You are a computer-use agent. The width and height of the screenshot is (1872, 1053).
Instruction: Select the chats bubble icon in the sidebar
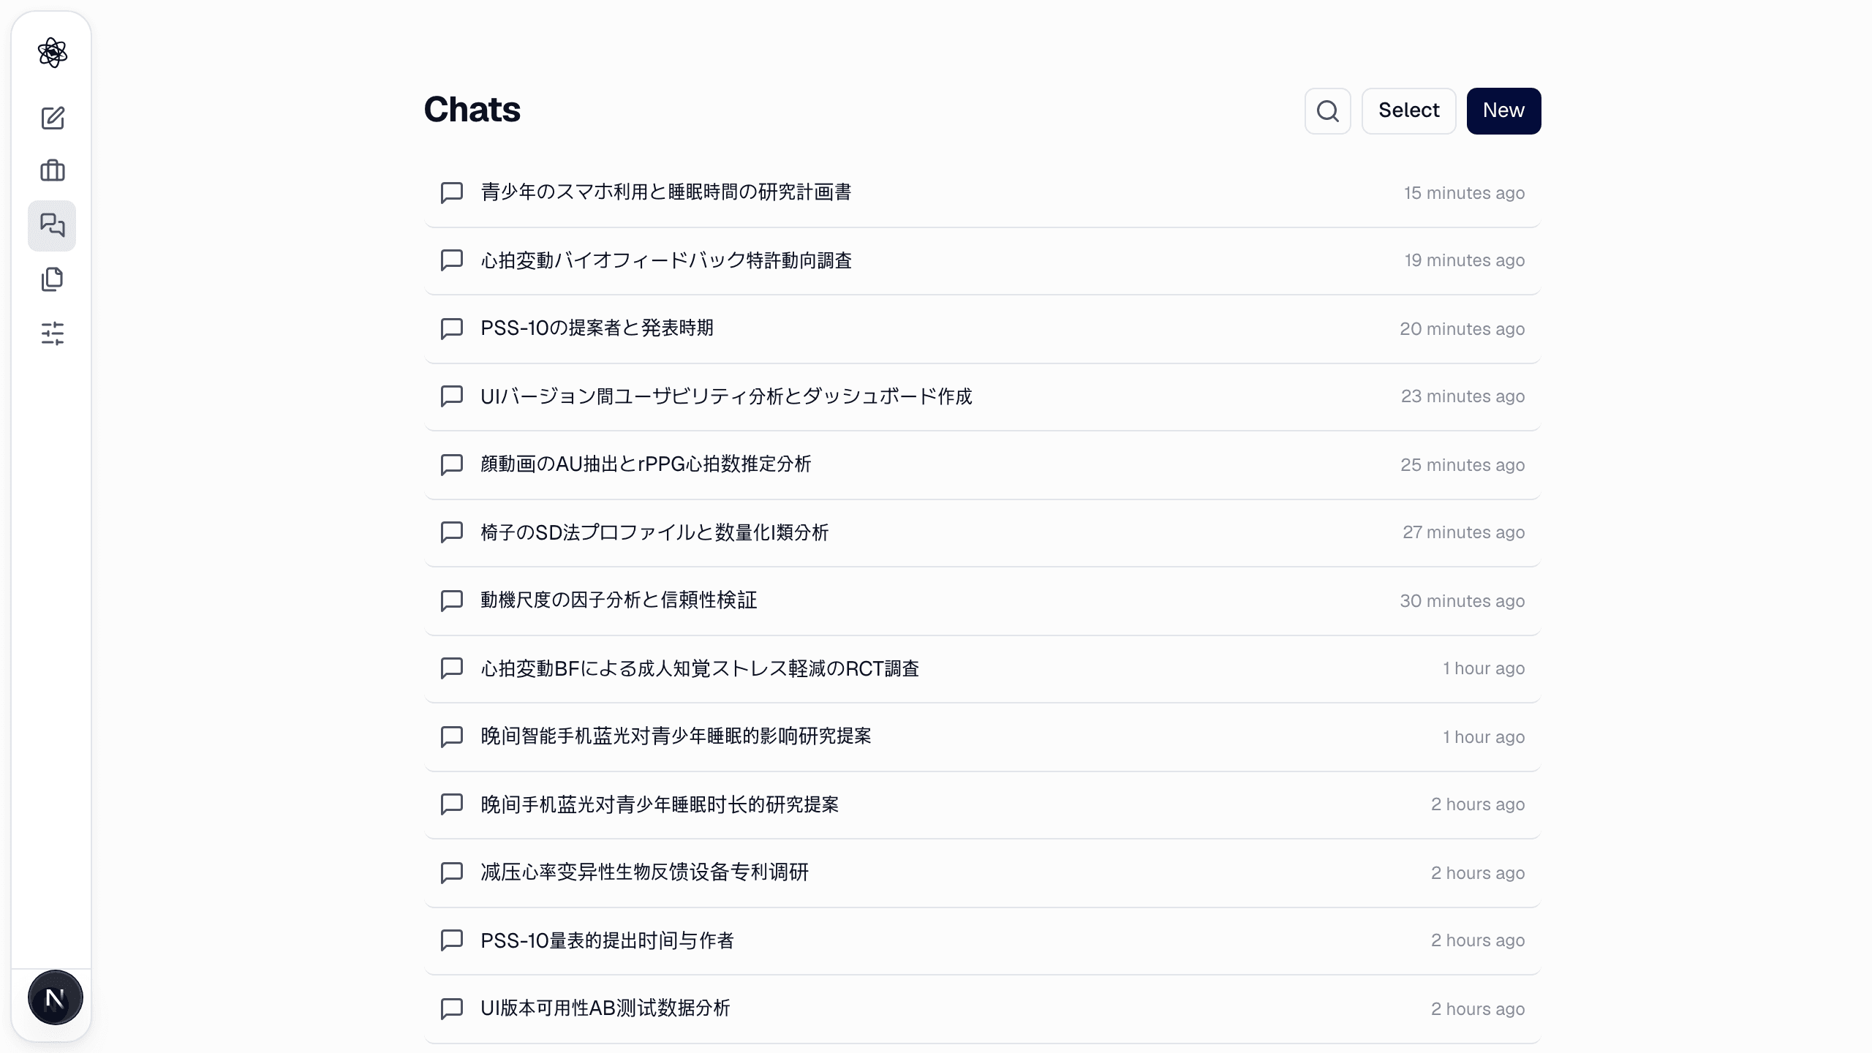pos(52,225)
